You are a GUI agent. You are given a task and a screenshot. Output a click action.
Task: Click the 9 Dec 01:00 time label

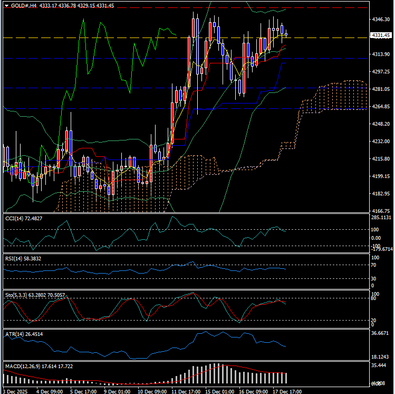pyautogui.click(x=118, y=391)
